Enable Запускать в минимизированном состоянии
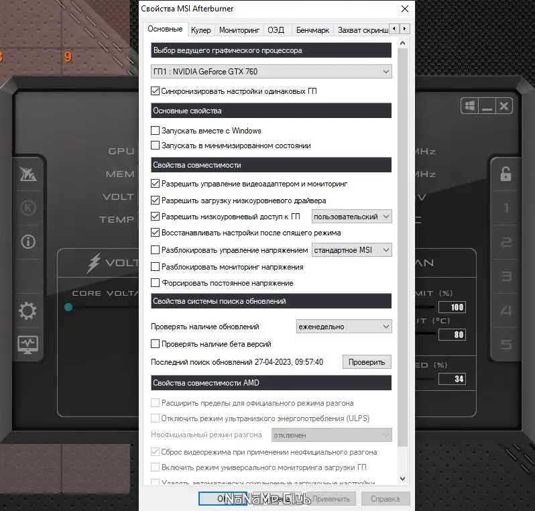535x511 pixels. 156,146
